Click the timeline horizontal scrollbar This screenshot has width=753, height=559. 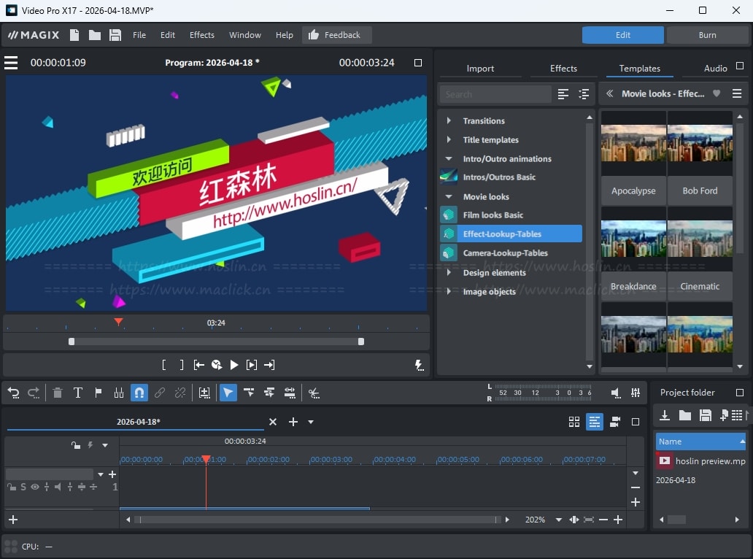[317, 520]
